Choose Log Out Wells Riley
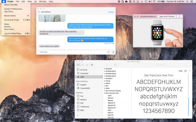Screen dimensions: 196x122 pyautogui.click(x=16, y=33)
